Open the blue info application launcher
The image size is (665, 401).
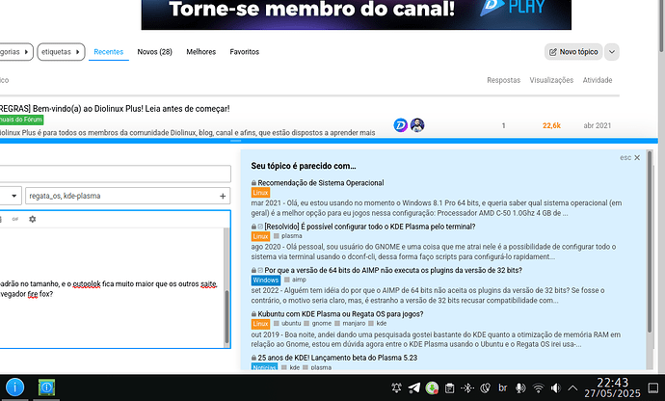(x=14, y=387)
